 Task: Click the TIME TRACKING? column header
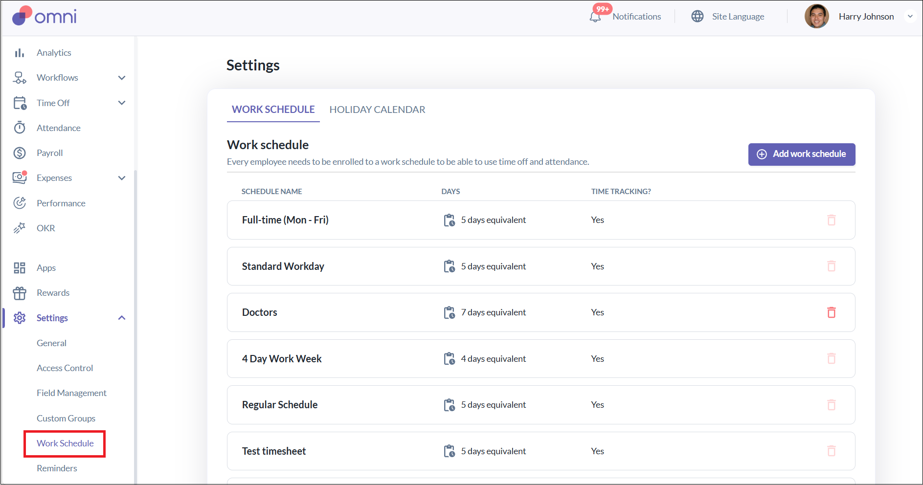coord(621,192)
